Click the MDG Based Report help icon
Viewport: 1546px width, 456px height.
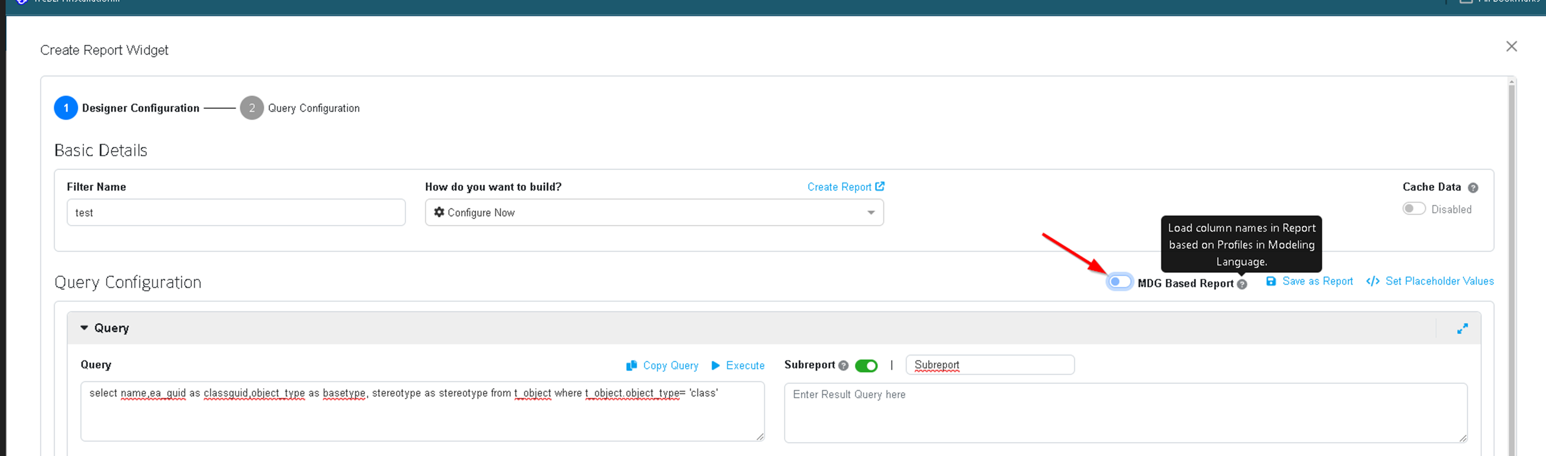(1242, 284)
